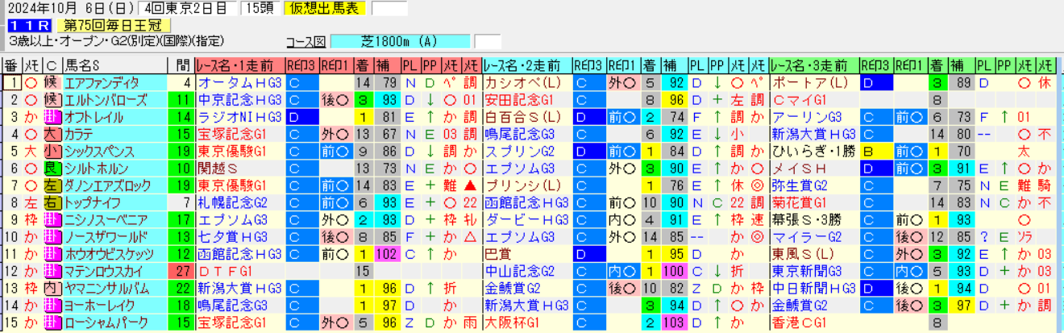Click the 間 column header

[x=181, y=66]
